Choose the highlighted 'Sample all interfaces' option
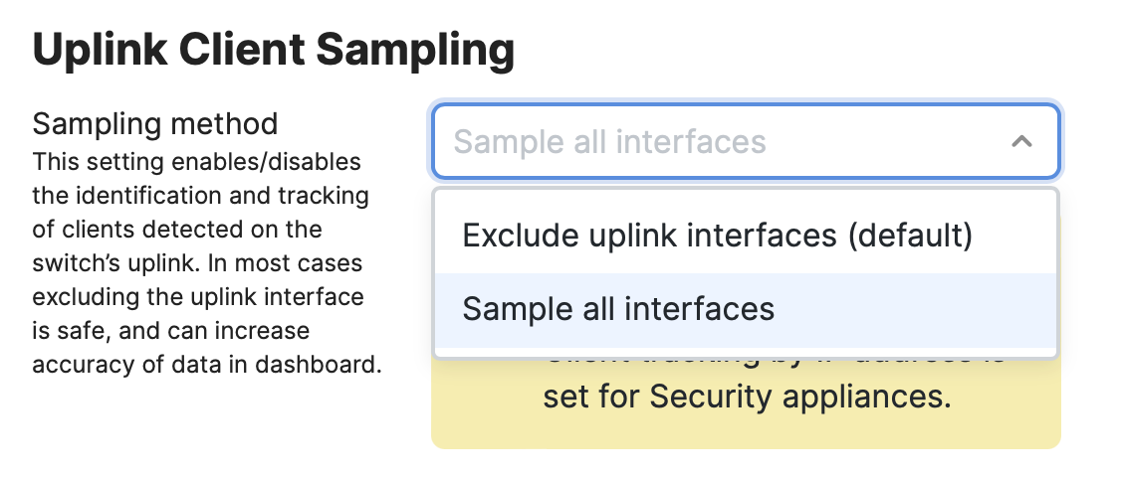Screen dimensions: 1121x479 (746, 310)
